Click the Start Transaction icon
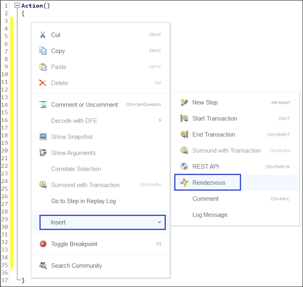 (184, 118)
